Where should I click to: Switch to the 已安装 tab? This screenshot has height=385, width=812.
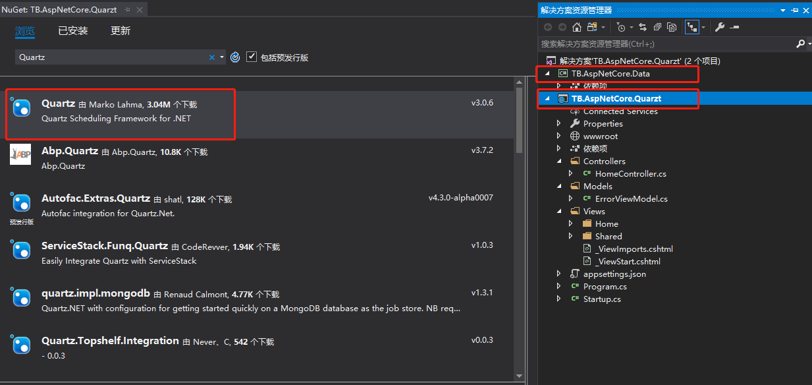[72, 31]
